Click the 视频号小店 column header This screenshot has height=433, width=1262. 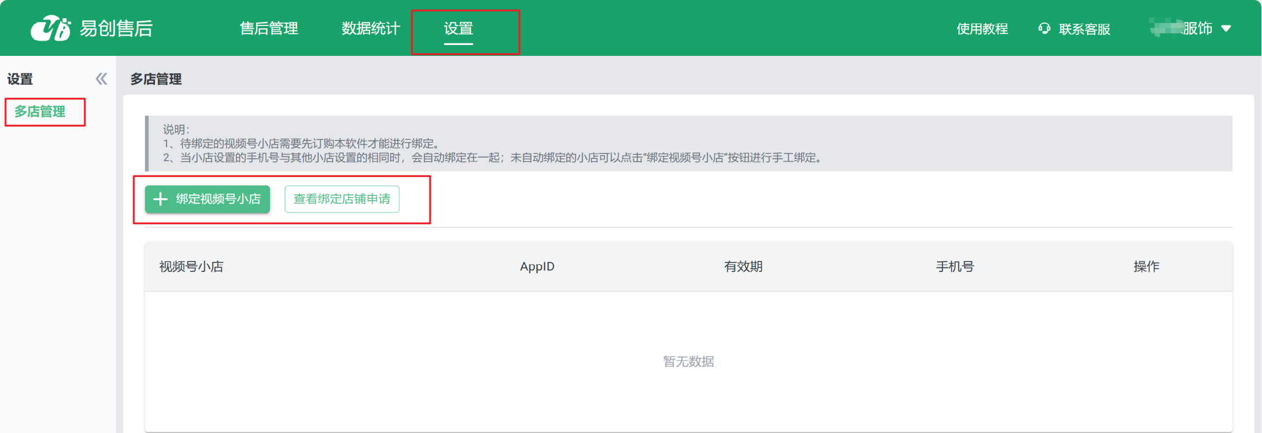(x=191, y=266)
